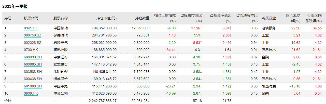Click holding quantity 8,012,274
326x104 pixels.
pos(142,57)
